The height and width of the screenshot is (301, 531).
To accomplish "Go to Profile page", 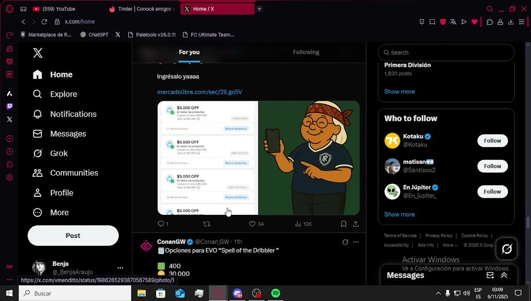I will (53, 193).
